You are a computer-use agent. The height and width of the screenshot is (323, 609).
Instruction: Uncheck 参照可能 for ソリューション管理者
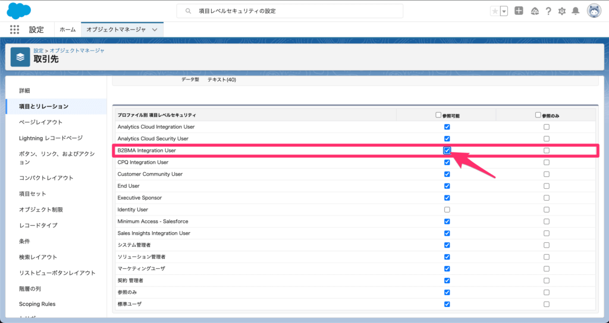click(447, 256)
